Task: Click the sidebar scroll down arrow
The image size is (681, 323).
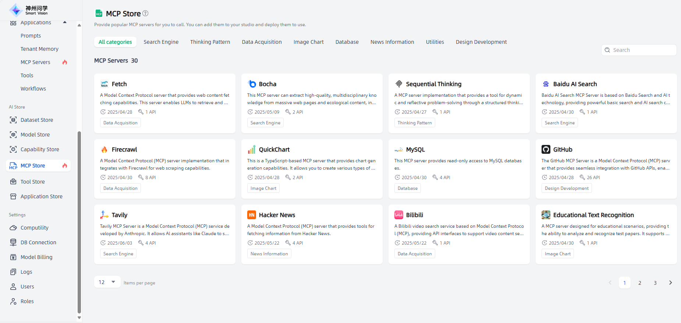Action: coord(79,317)
